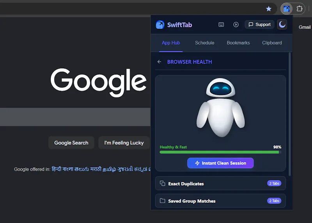Switch to the Bookmarks tab
Image resolution: width=312 pixels, height=223 pixels.
coord(238,43)
